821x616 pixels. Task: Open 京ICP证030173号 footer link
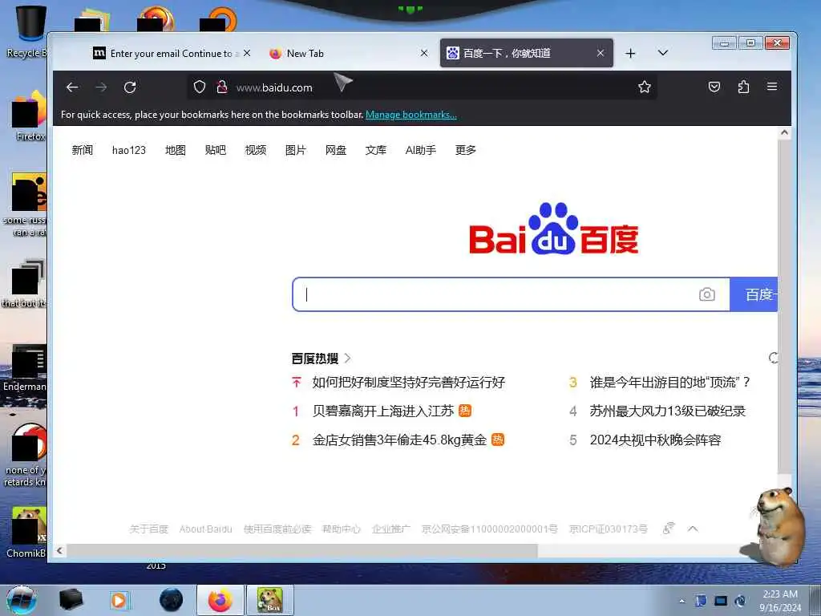pos(609,529)
